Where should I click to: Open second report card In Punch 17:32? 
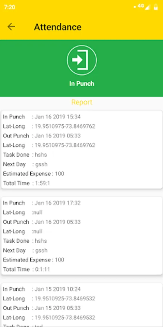coord(82,236)
